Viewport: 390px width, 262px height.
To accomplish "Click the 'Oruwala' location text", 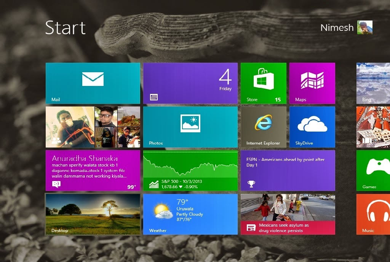I will point(185,209).
